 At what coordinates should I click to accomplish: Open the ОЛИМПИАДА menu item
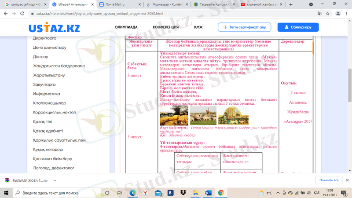(126, 27)
